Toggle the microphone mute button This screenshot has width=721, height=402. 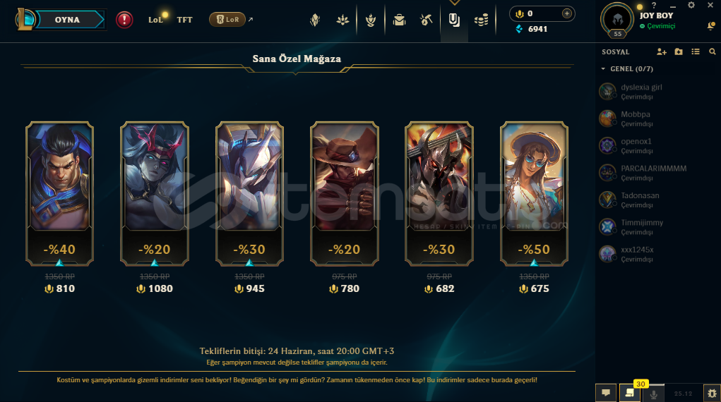click(x=653, y=394)
